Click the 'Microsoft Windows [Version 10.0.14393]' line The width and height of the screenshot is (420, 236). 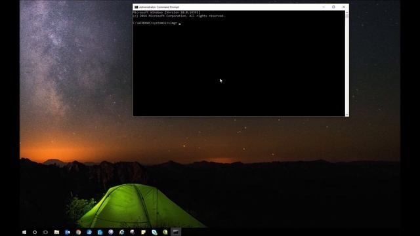[x=166, y=12]
